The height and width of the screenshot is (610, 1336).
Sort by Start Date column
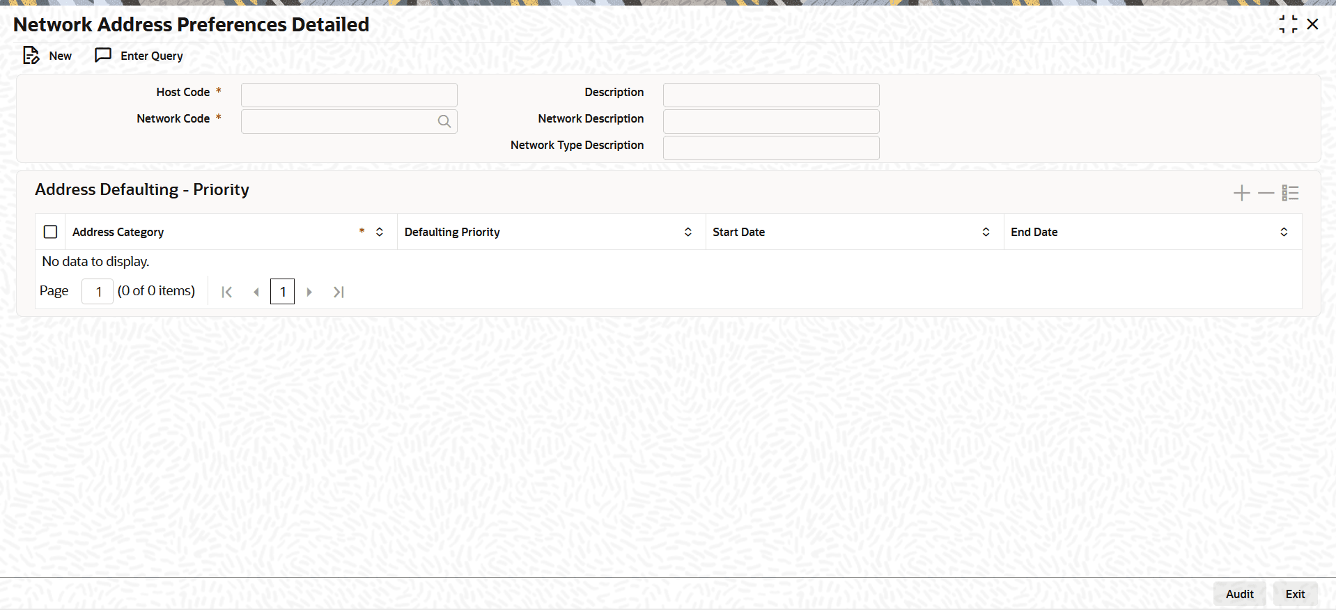pos(986,232)
